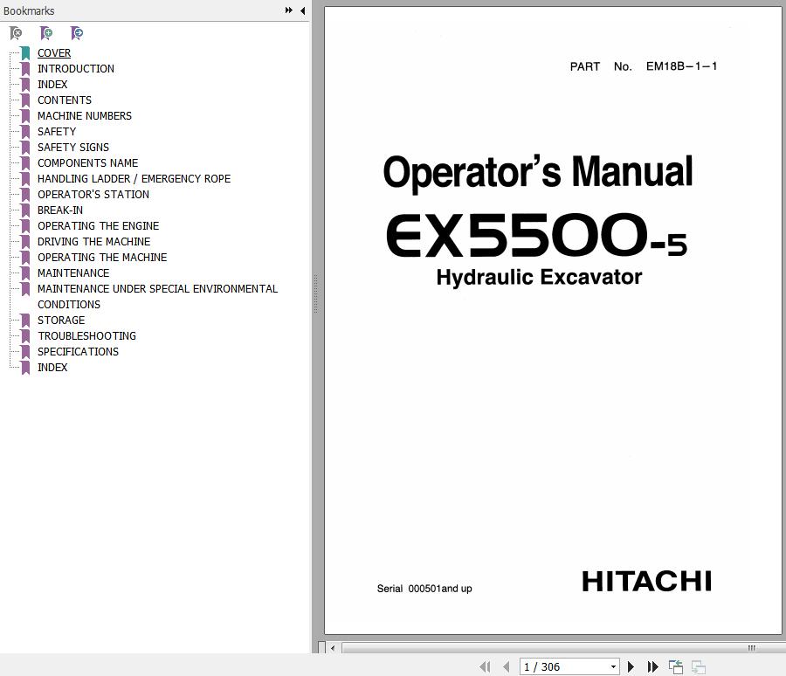This screenshot has height=676, width=786.
Task: Open HANDLING LADDER / EMERGENCY ROPE bookmark
Action: (x=134, y=179)
